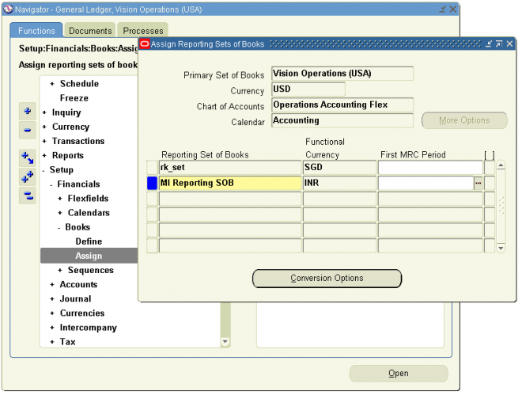Viewport: 522px width, 395px height.
Task: Expand the Tax tree node
Action: click(52, 342)
